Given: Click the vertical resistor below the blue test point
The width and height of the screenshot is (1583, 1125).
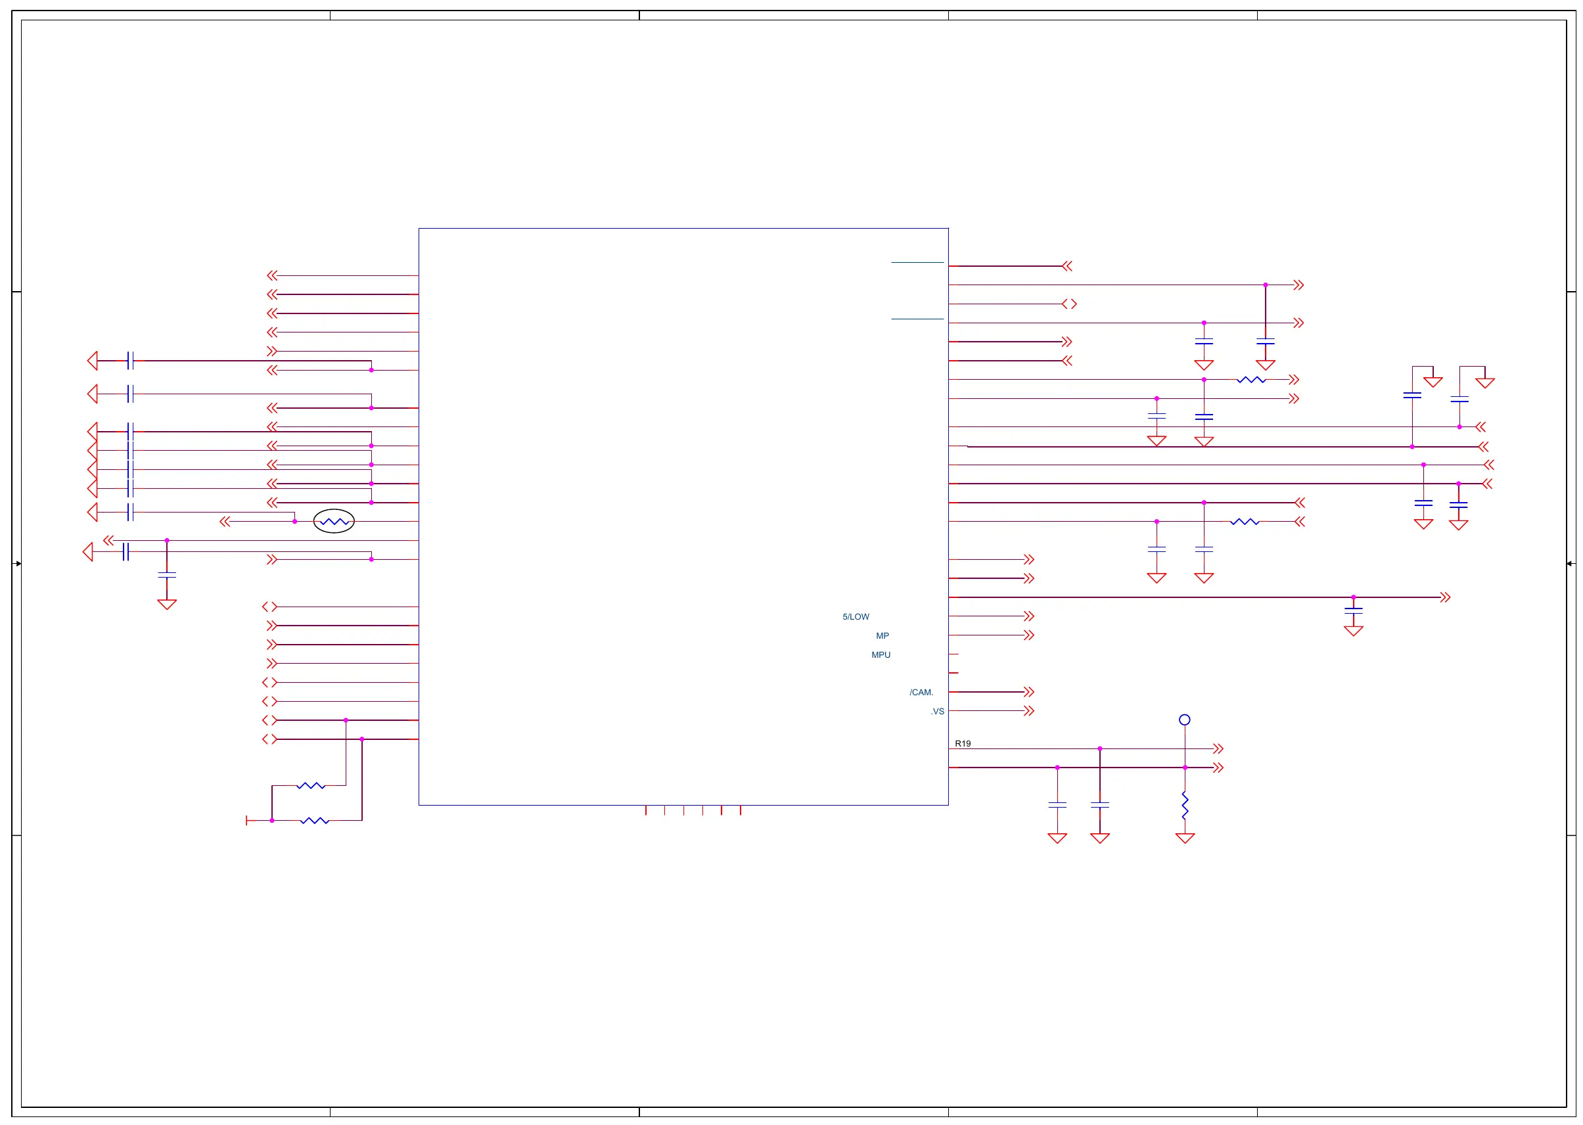Looking at the screenshot, I should pyautogui.click(x=1185, y=805).
